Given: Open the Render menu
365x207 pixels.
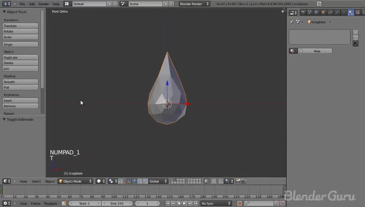Looking at the screenshot, I should (44, 4).
